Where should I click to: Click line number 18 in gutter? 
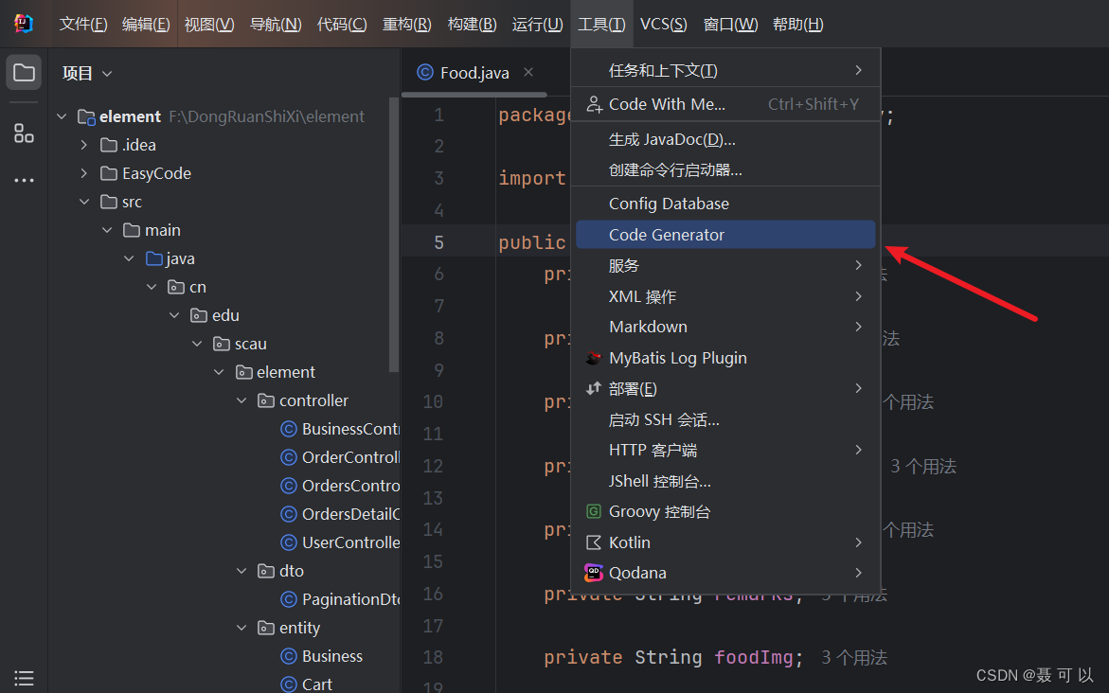tap(433, 657)
